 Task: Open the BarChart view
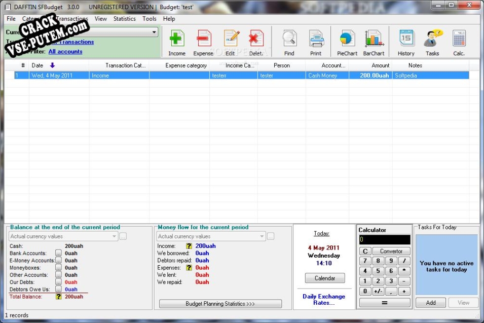pyautogui.click(x=374, y=42)
